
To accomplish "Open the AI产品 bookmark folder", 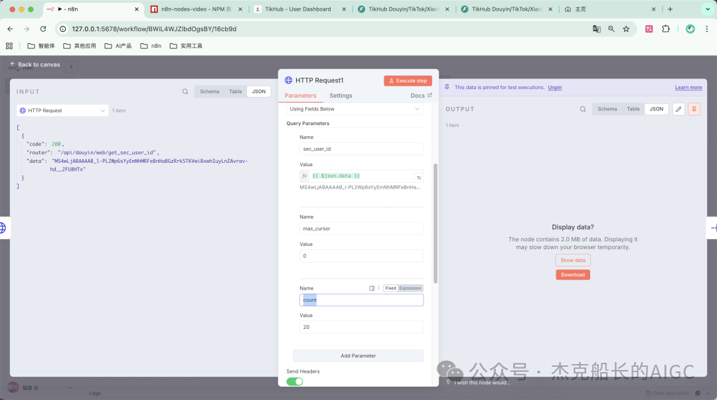I will (x=118, y=46).
